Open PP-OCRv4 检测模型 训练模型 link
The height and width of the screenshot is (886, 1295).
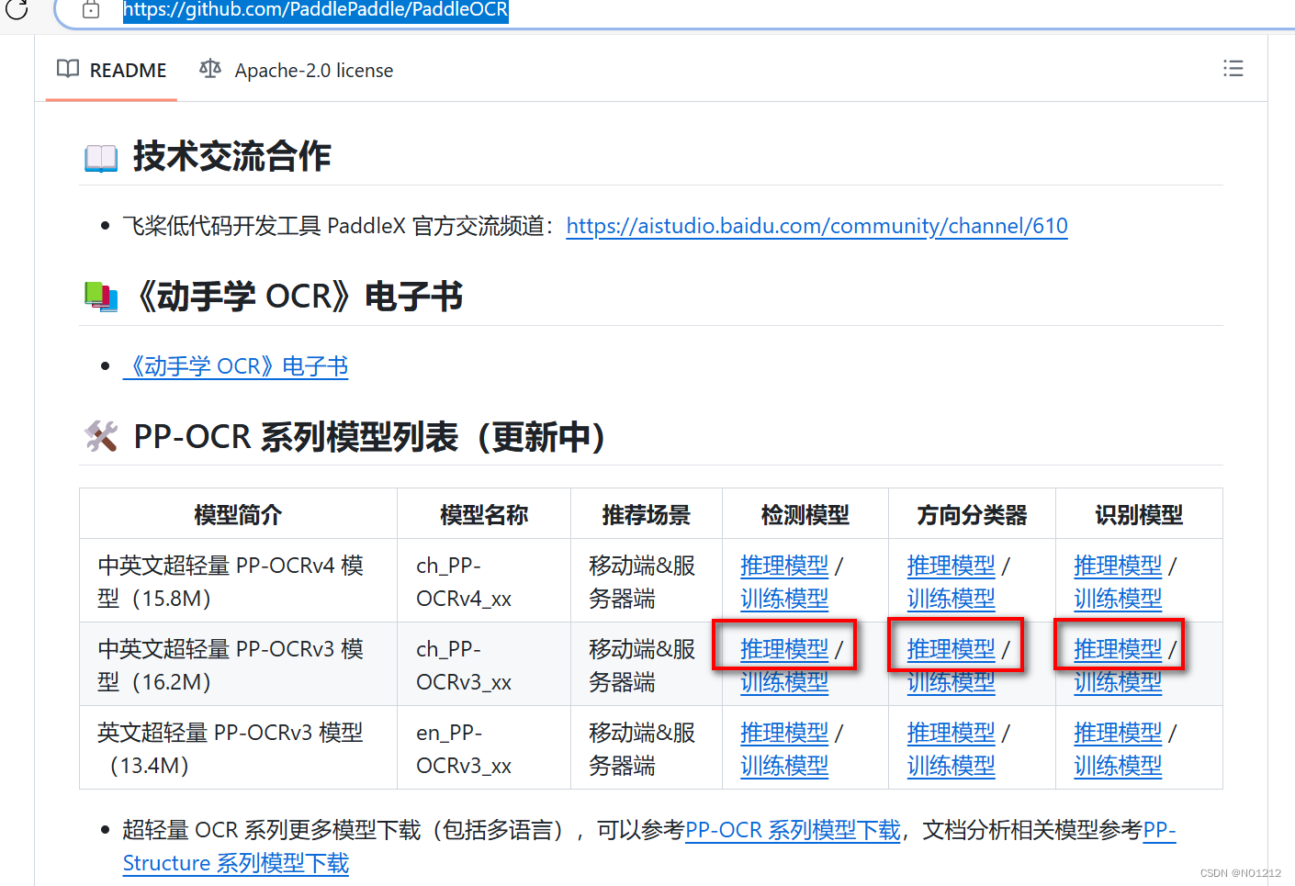[784, 599]
